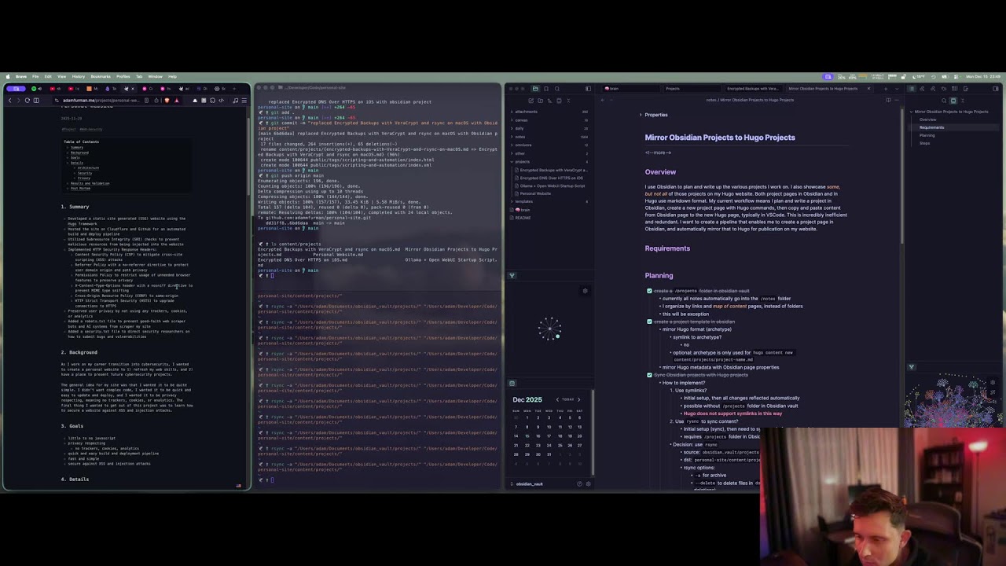The image size is (1006, 566).
Task: Toggle Obsidian right sidebar collapse icon
Action: pos(996,89)
